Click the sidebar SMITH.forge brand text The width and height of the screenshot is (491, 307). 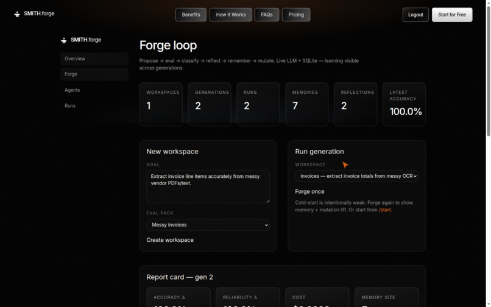(x=86, y=40)
